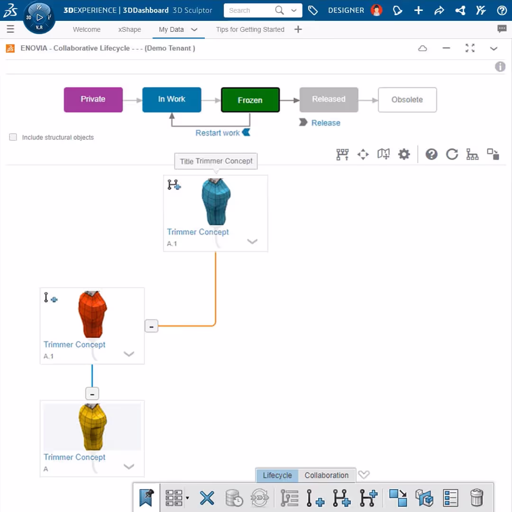Click the properties list icon in action bar
The height and width of the screenshot is (512, 512).
click(451, 498)
